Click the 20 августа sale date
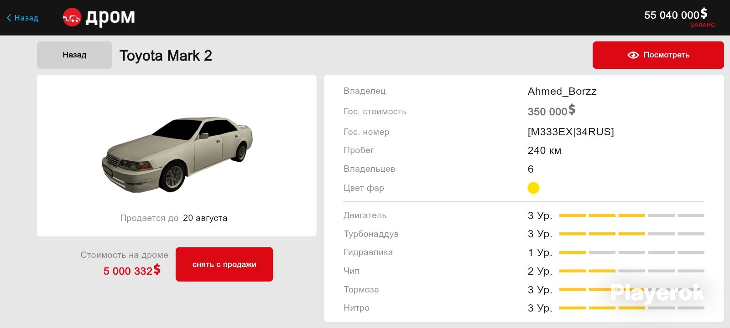The height and width of the screenshot is (328, 730). click(x=205, y=218)
